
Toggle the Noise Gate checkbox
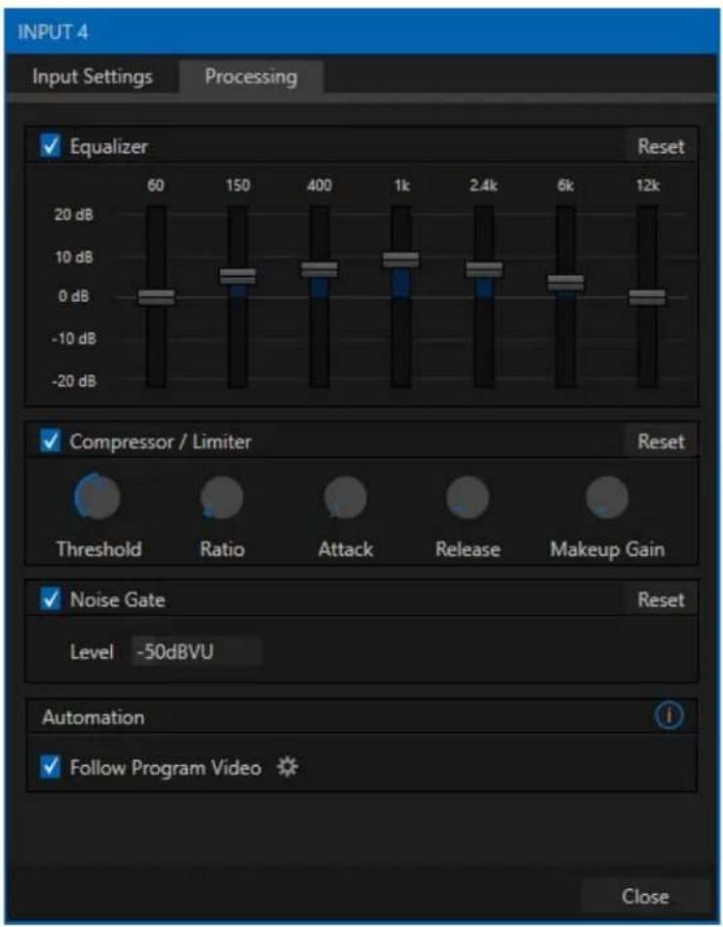51,599
